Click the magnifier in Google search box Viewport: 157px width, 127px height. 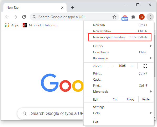(24, 114)
